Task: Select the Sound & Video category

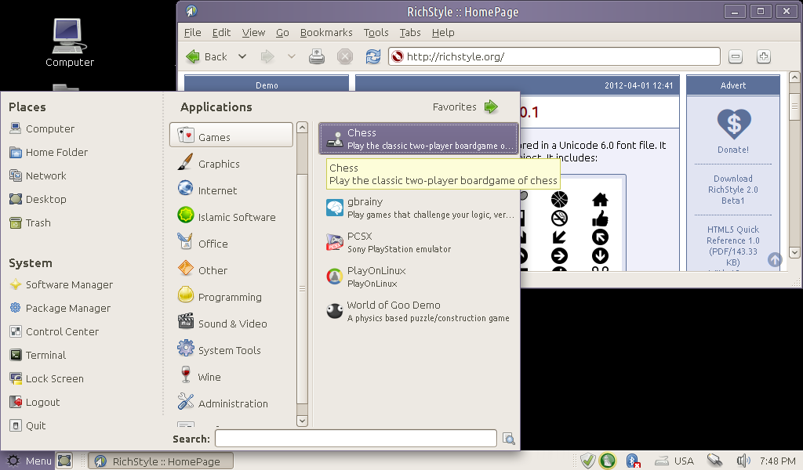Action: pos(231,324)
